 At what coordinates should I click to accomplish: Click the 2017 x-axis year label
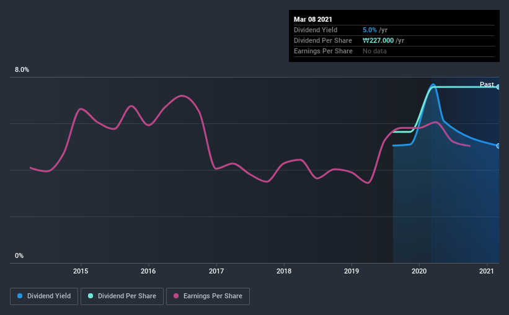click(x=216, y=271)
